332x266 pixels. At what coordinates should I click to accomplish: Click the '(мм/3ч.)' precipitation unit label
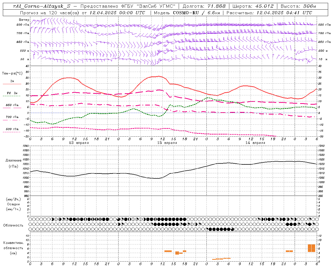click(x=13, y=199)
